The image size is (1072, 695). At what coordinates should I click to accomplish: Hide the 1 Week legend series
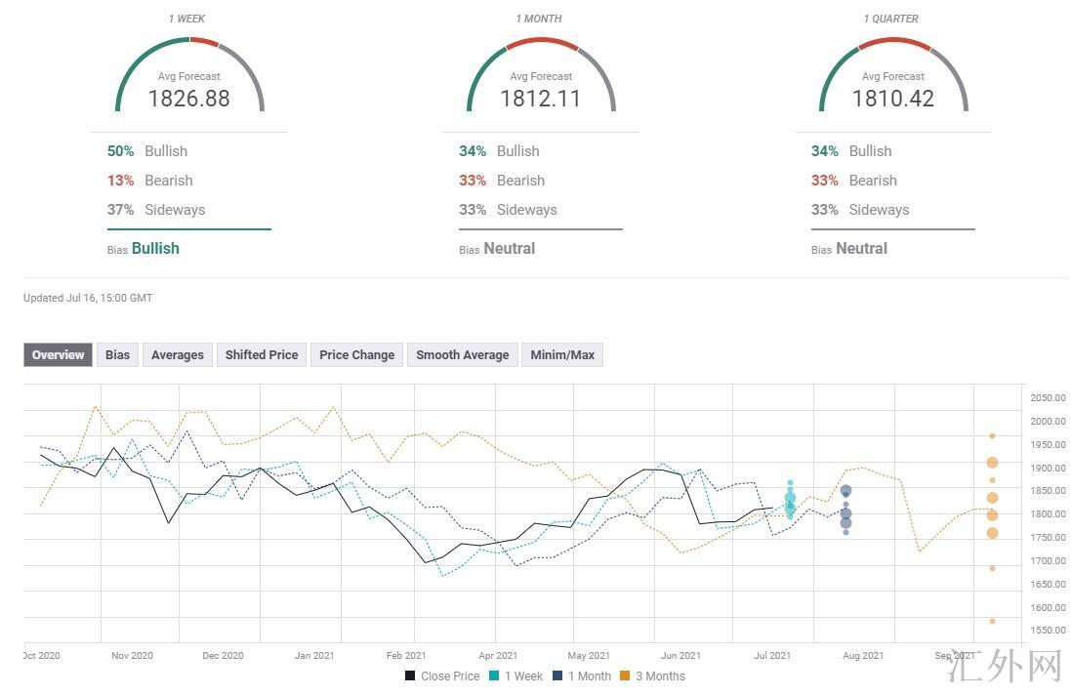515,676
